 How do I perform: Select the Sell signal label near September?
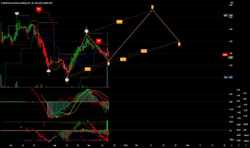click(x=99, y=41)
